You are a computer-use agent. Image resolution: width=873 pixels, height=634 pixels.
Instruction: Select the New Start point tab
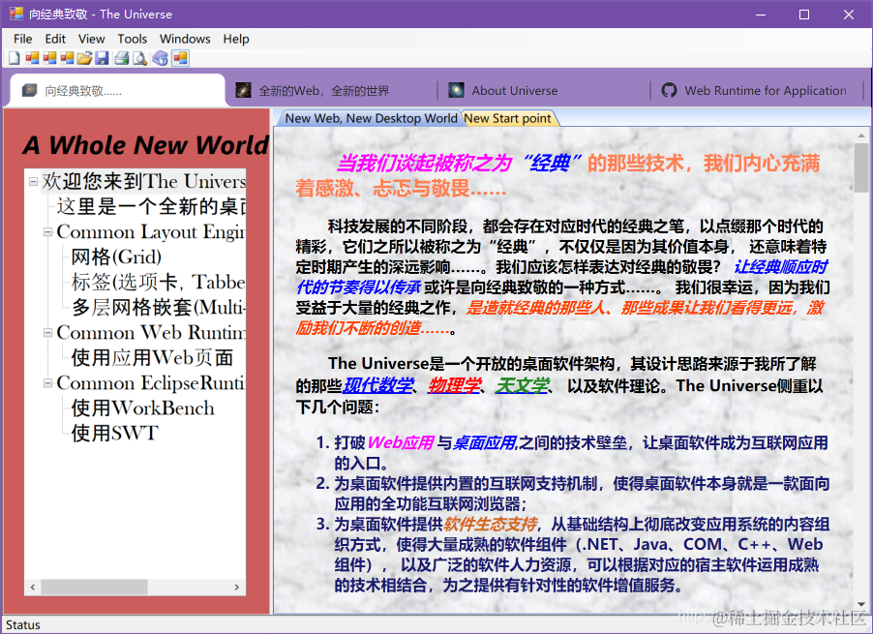tap(508, 118)
